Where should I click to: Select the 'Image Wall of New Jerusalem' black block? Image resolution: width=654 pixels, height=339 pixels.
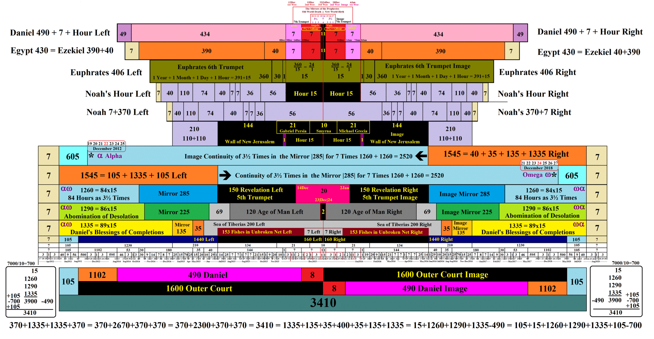[396, 133]
